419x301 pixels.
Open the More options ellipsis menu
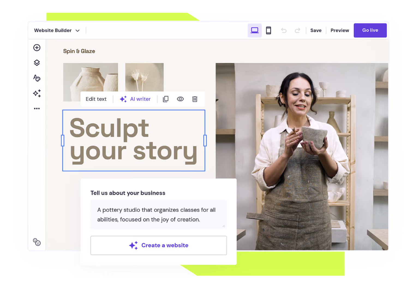coord(37,108)
